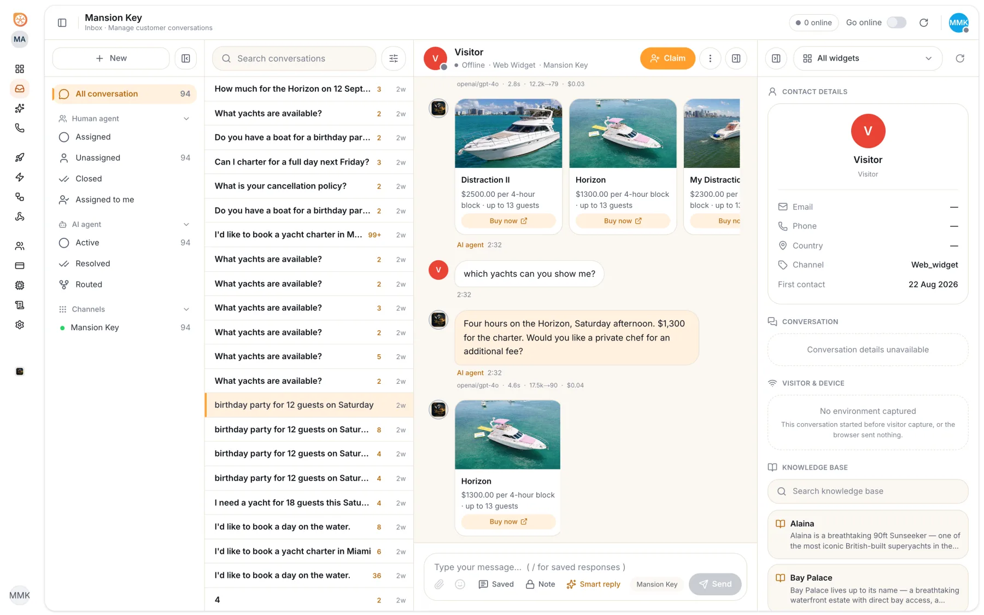Image resolution: width=984 pixels, height=615 pixels.
Task: Collapse widgets sidebar icon left of All widgets
Action: click(776, 58)
